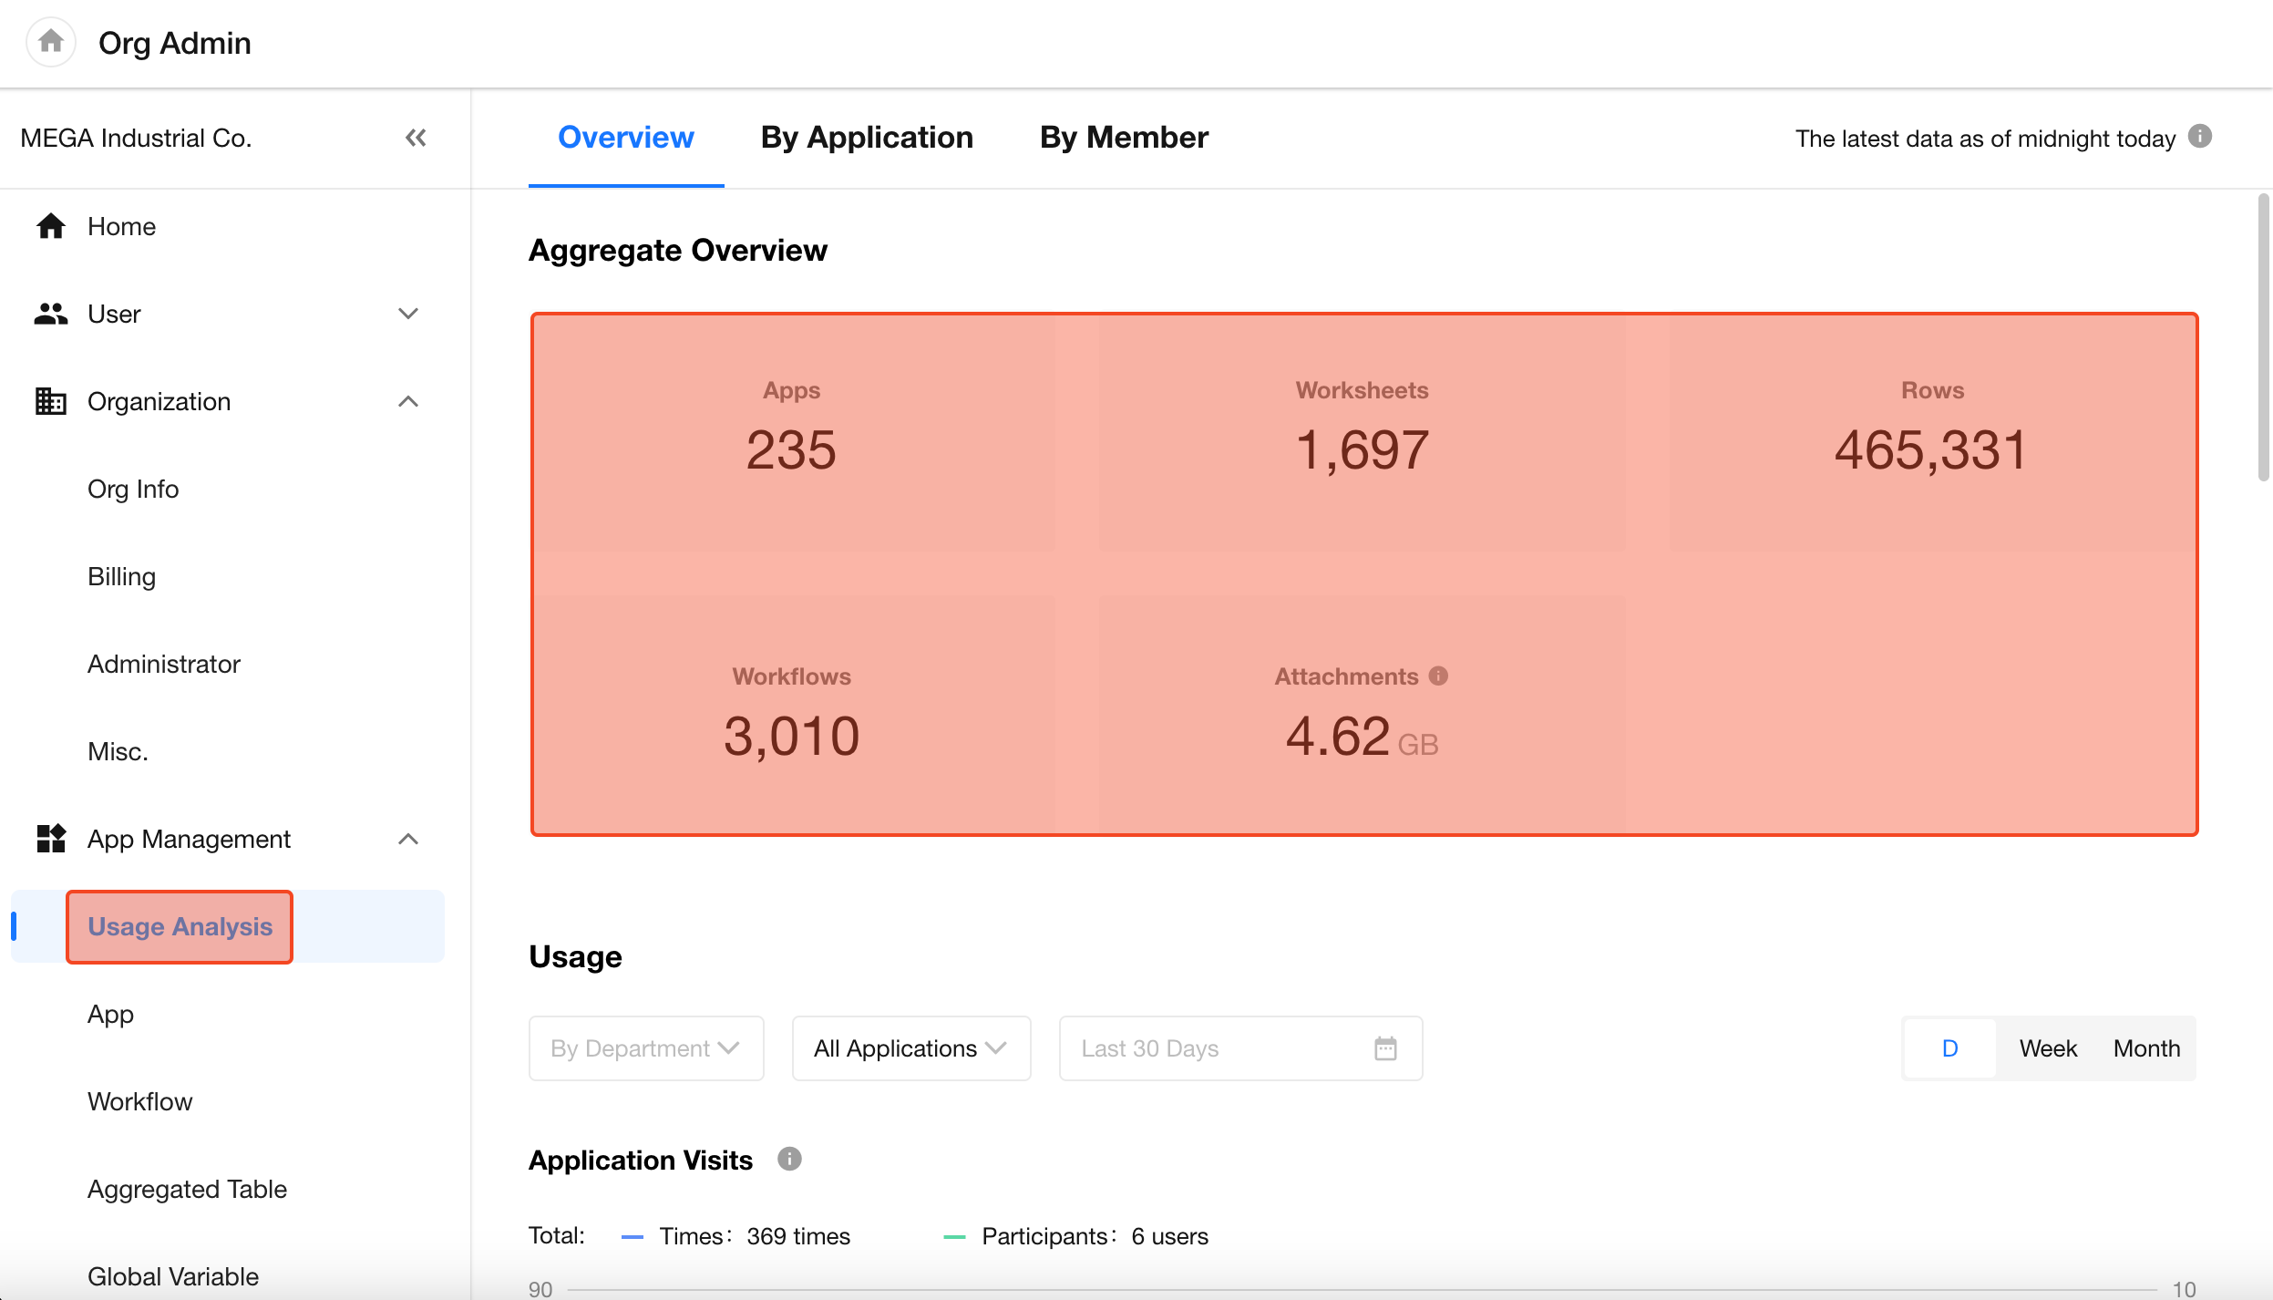Open the All Applications dropdown
Screen dimensions: 2273x1300
pos(910,1048)
